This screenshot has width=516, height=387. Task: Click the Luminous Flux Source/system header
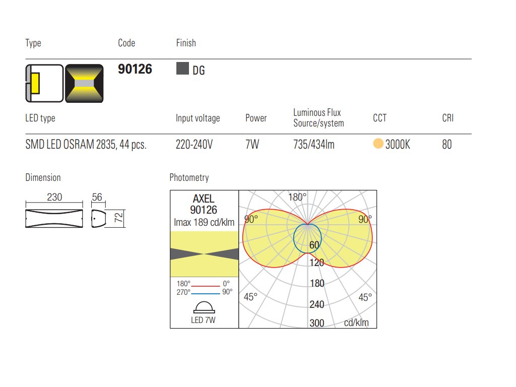point(318,118)
